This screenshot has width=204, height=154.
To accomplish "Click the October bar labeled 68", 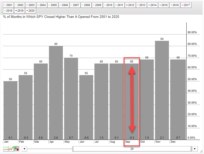I will 147,100.
